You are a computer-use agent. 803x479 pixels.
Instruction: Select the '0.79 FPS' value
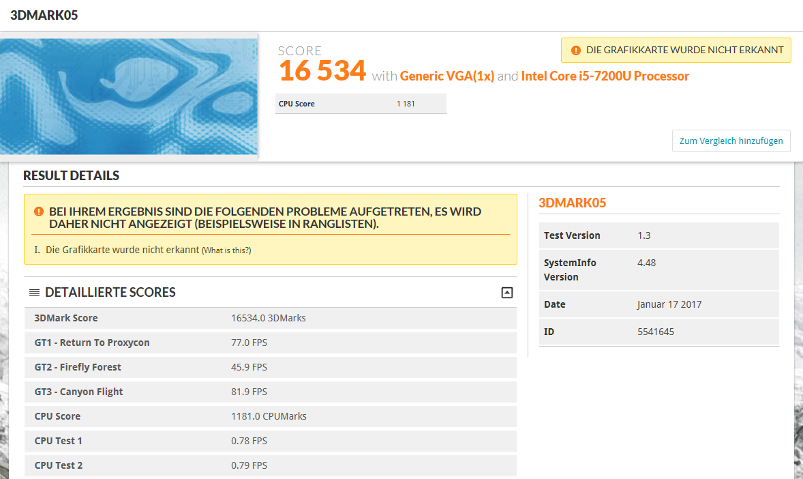tap(249, 465)
